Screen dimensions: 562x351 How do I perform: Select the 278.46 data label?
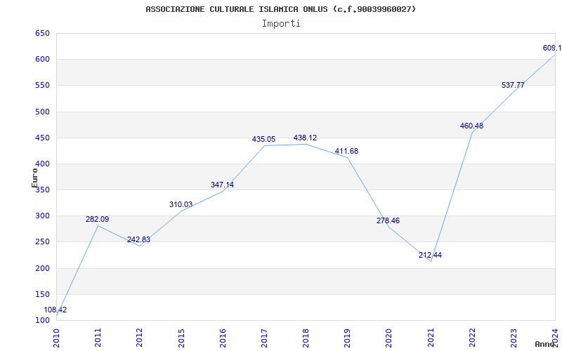click(x=388, y=220)
